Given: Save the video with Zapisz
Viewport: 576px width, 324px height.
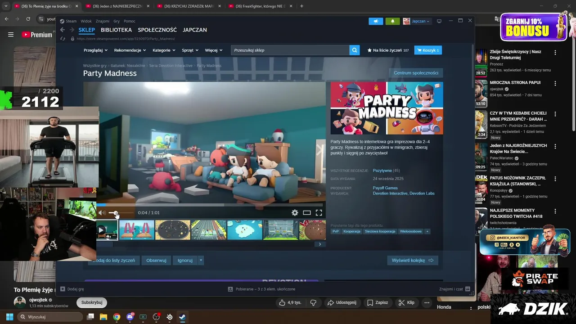Looking at the screenshot, I should click(x=378, y=302).
